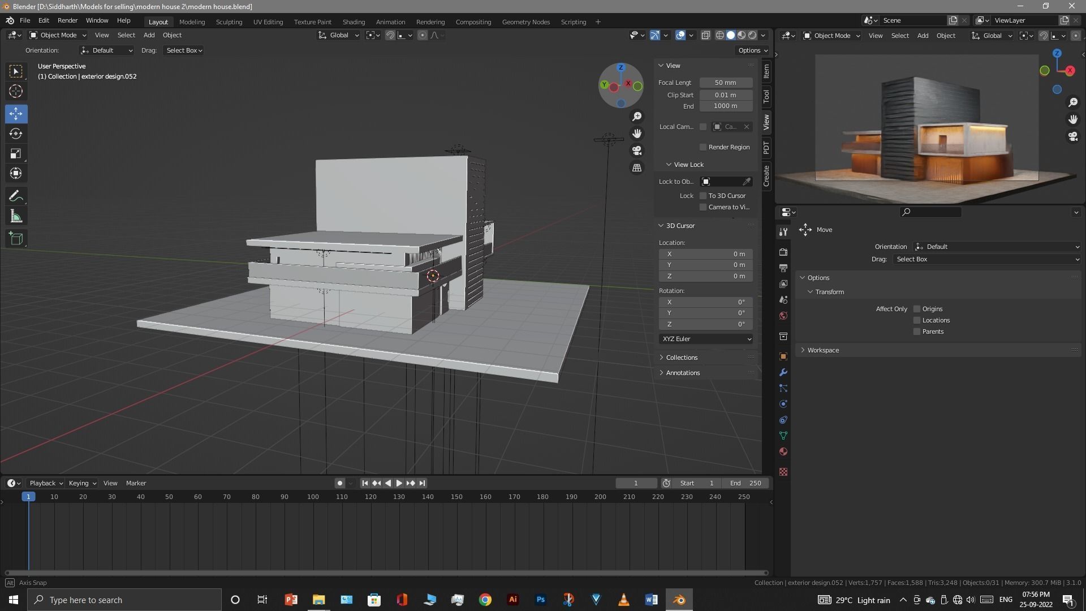Toggle camera view in main viewport
The image size is (1086, 611).
coord(637,150)
